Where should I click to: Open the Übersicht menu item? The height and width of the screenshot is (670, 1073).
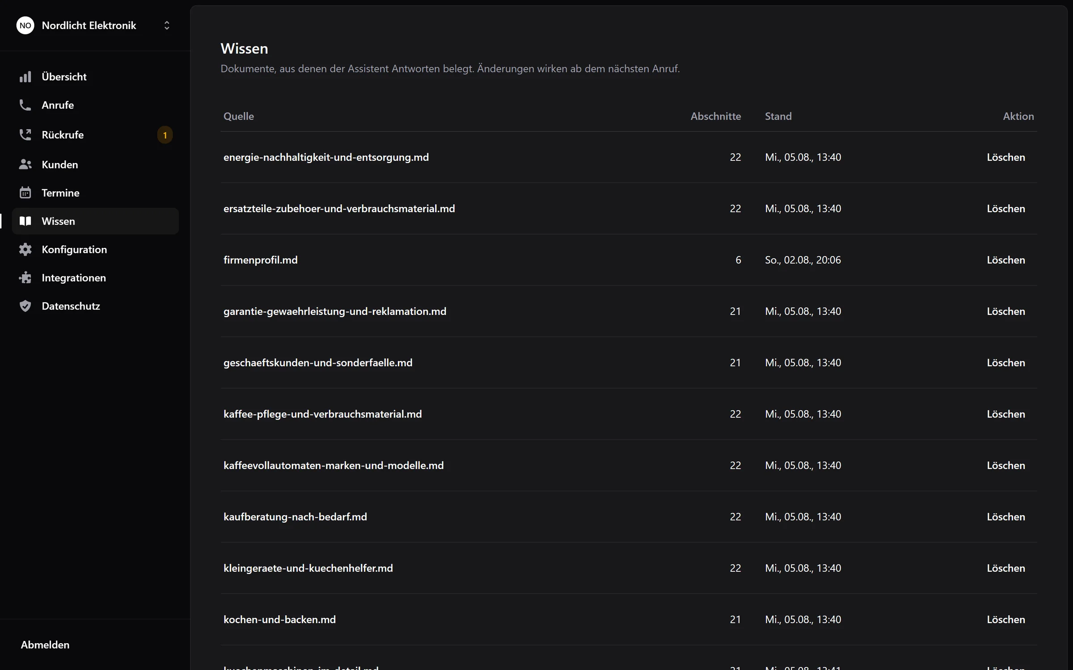(x=95, y=77)
